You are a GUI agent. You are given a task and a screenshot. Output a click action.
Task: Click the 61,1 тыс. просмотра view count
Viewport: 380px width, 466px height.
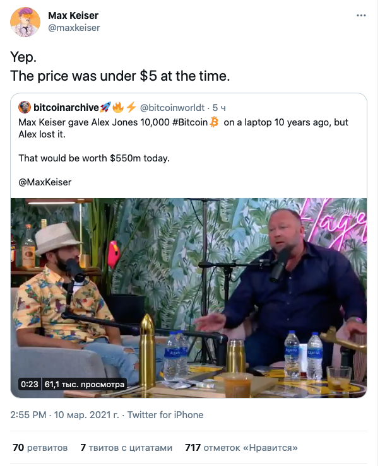(x=85, y=383)
